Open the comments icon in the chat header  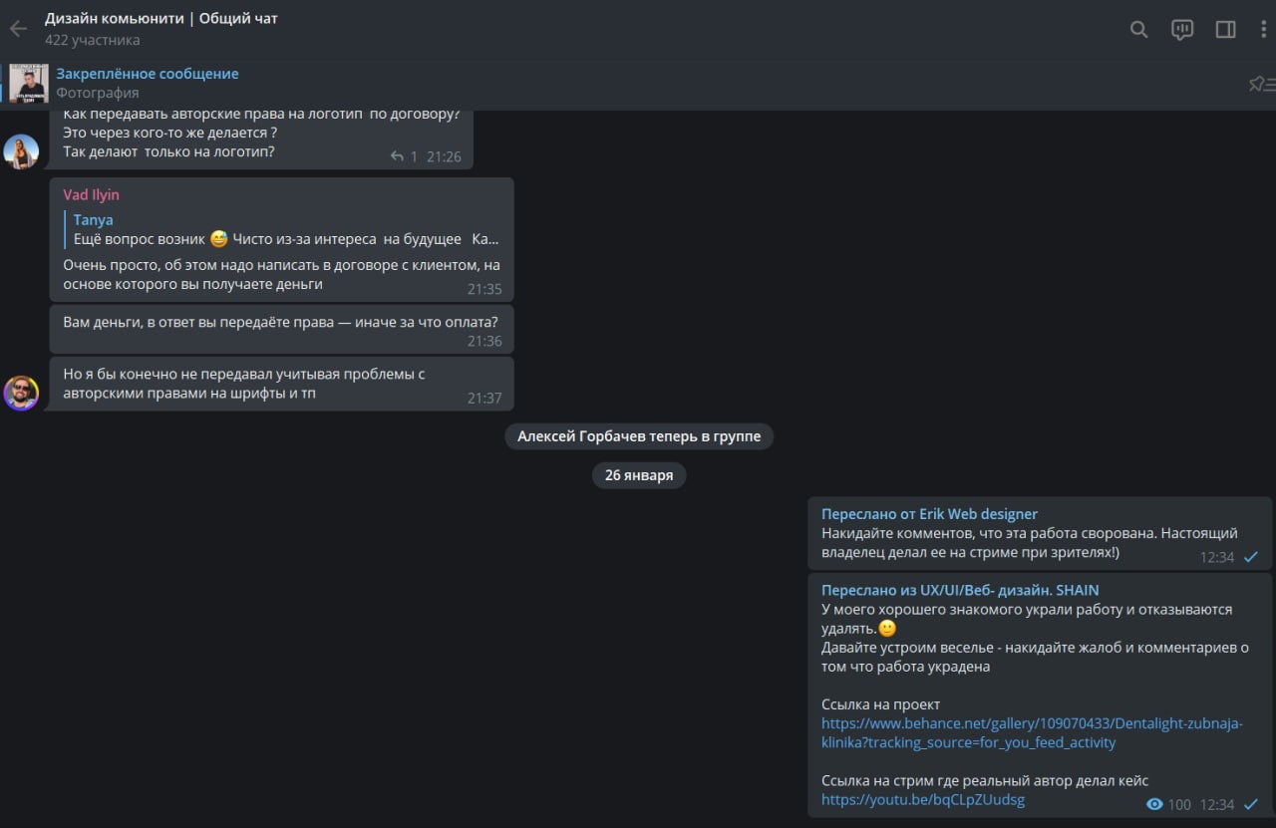[x=1182, y=30]
